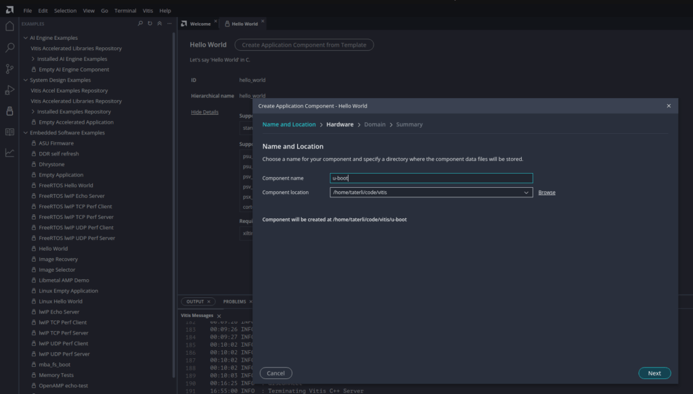
Task: Open the View menu
Action: coord(89,11)
